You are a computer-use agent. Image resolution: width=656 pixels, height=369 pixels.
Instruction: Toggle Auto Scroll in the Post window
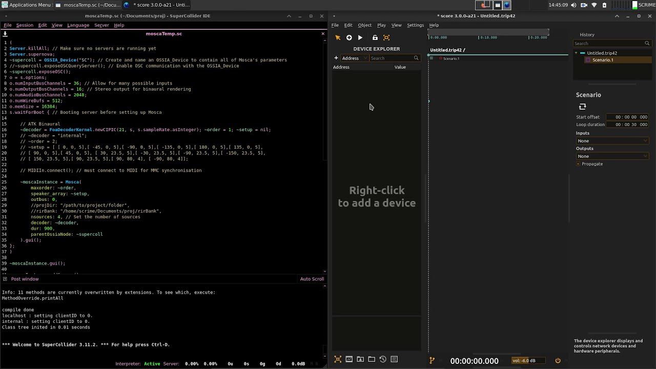(x=312, y=279)
